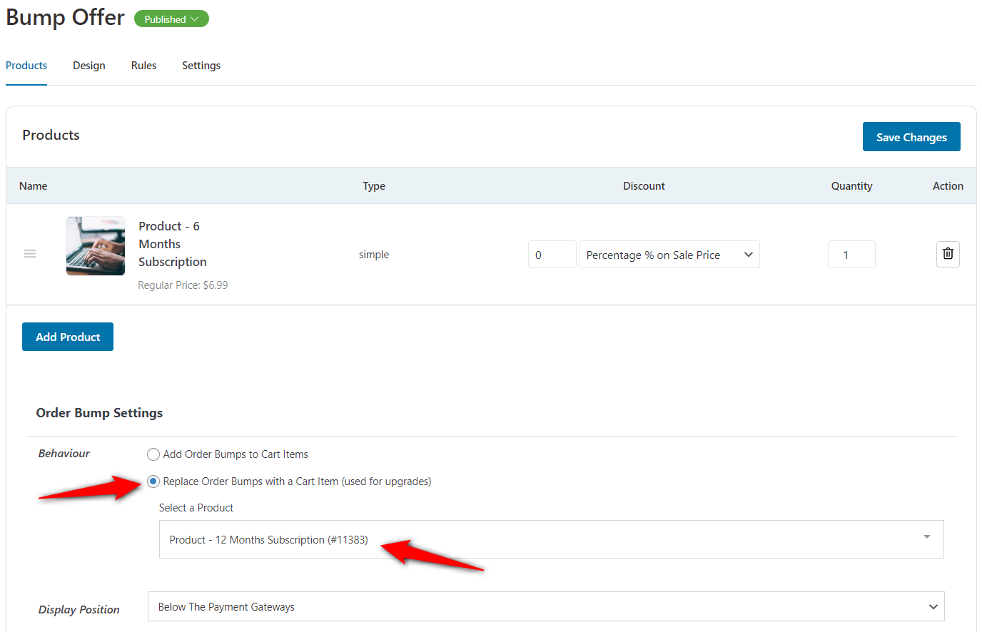Open the Published status dropdown

pyautogui.click(x=171, y=19)
